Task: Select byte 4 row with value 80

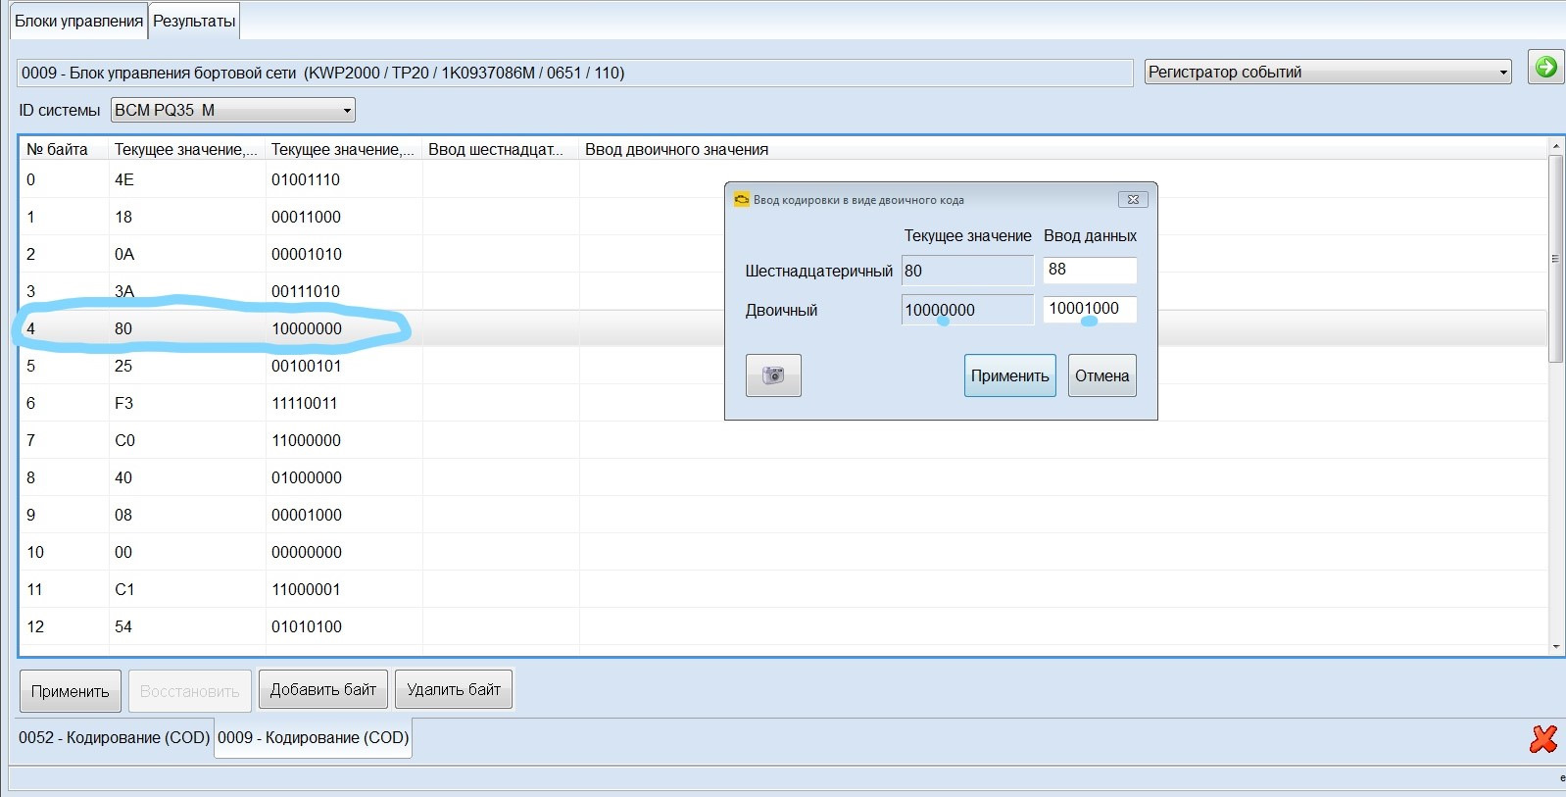Action: (x=783, y=328)
